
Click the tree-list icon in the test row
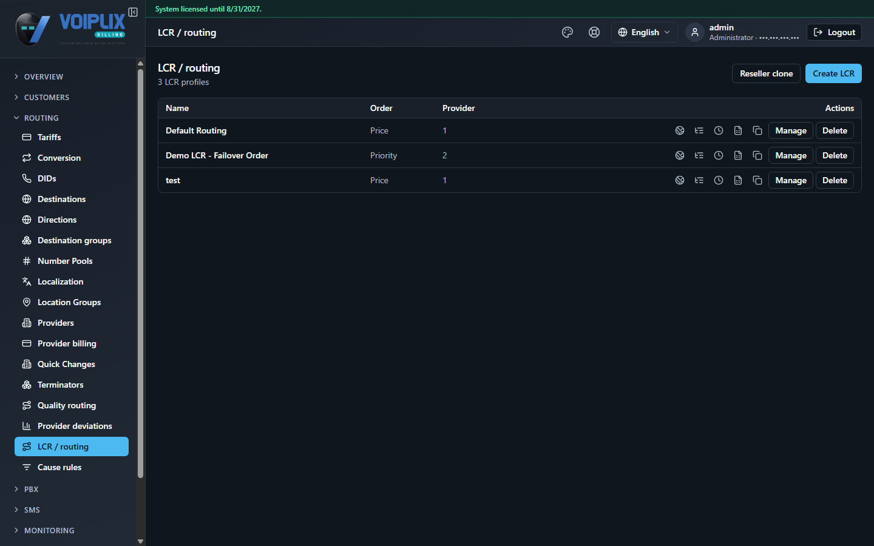tap(699, 180)
